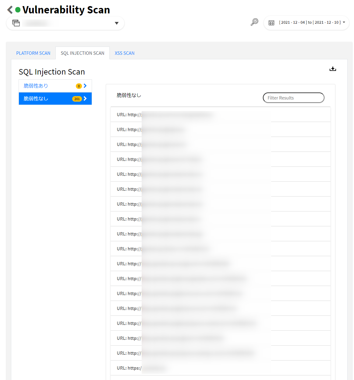This screenshot has height=380, width=354.
Task: Select the first URL result row
Action: [220, 115]
